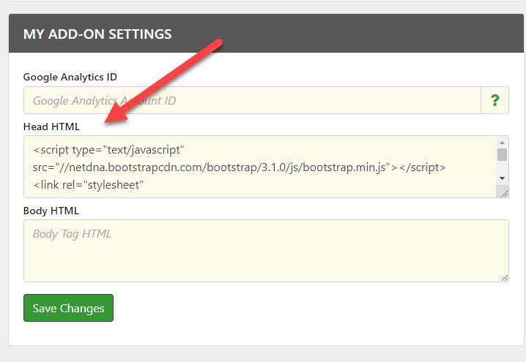Click the bootstrap.min.js script src line
Image resolution: width=526 pixels, height=362 pixels.
pos(239,167)
